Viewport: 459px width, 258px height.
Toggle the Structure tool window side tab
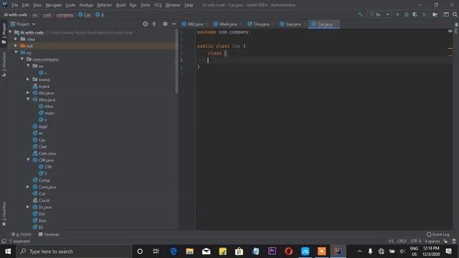4,64
